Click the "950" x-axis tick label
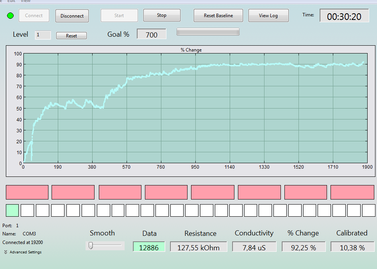This screenshot has width=377, height=269. [x=195, y=167]
